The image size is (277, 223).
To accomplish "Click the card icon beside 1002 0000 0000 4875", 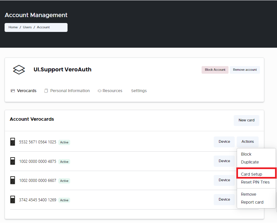I will point(12,161).
